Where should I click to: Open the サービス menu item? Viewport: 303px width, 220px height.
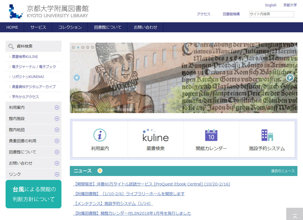click(38, 27)
